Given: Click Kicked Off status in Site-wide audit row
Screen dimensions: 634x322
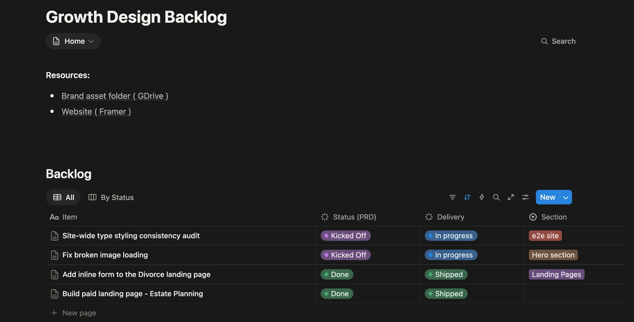Looking at the screenshot, I should pyautogui.click(x=346, y=236).
